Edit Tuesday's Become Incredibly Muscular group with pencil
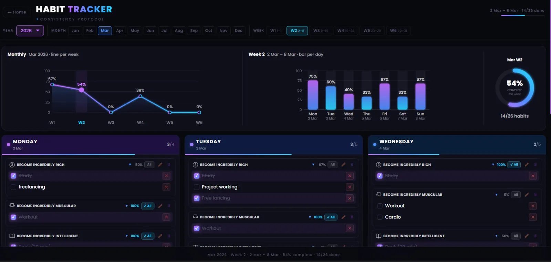Screen dimensions: 551x262 (x=343, y=217)
